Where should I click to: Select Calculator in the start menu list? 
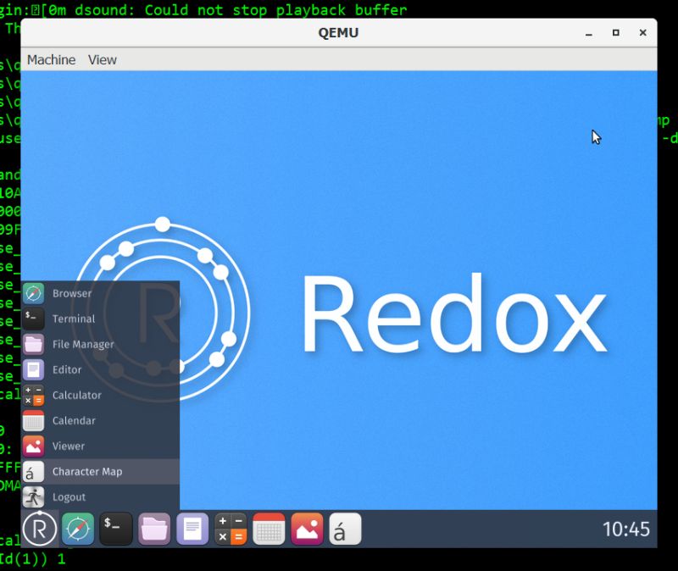(77, 395)
